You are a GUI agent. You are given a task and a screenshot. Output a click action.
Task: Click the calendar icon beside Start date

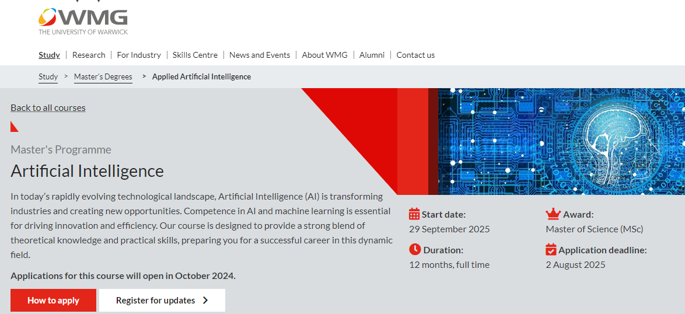tap(414, 214)
